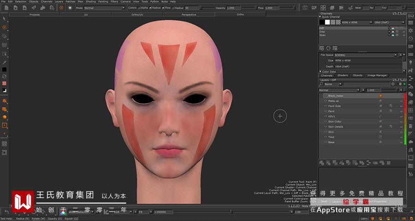Select the Paint brush tool icon
The height and width of the screenshot is (221, 415).
point(61,8)
